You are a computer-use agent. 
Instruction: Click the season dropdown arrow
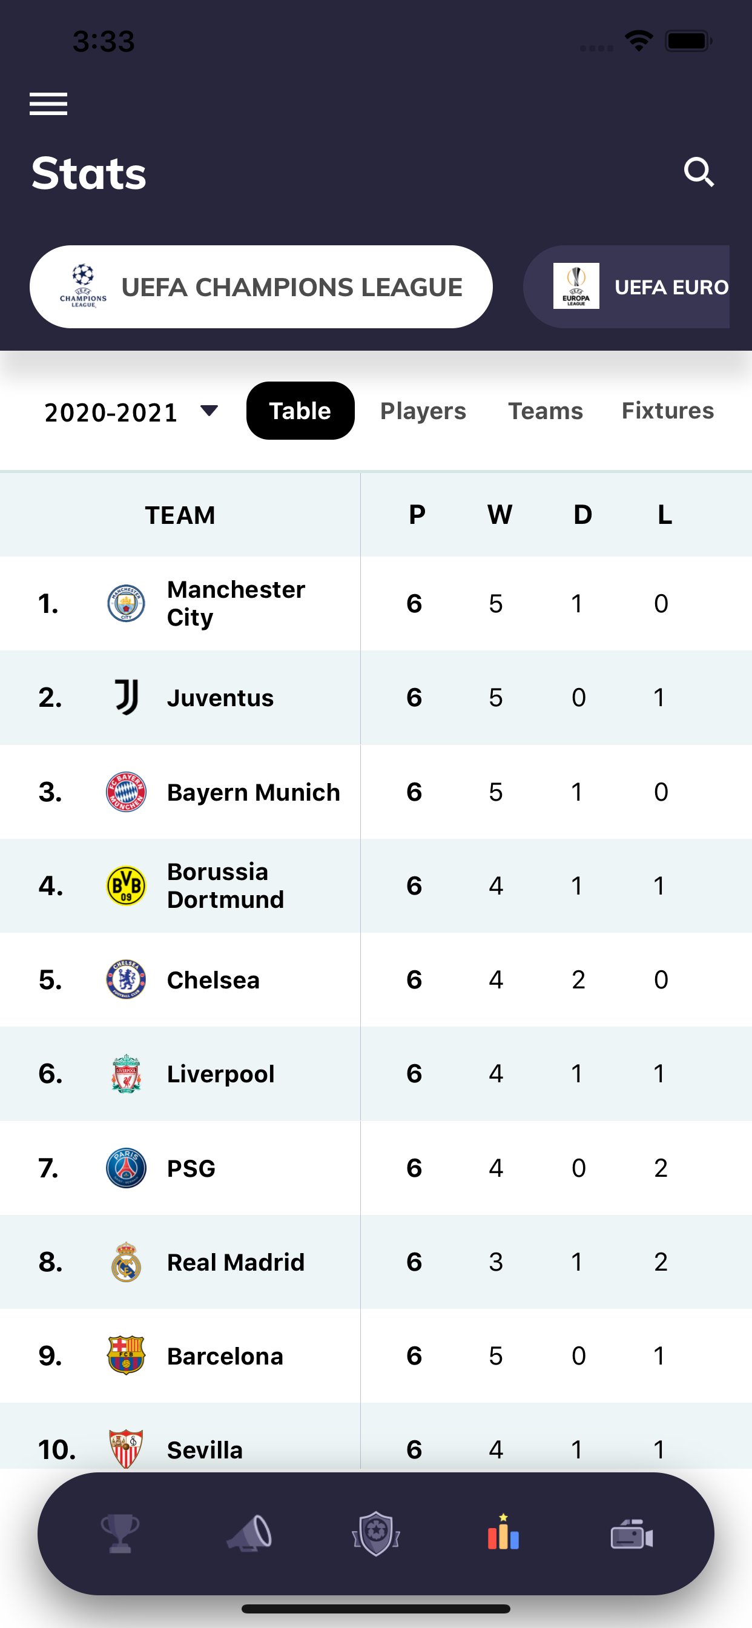click(209, 411)
